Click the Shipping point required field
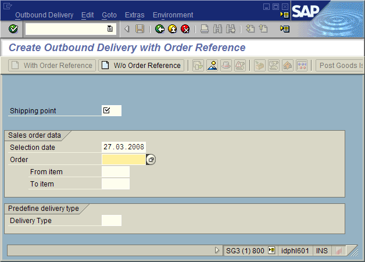Image resolution: width=365 pixels, height=262 pixels. pyautogui.click(x=112, y=110)
